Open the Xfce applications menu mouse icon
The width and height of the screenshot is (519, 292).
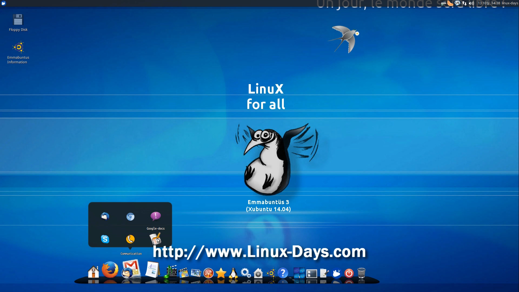pyautogui.click(x=4, y=3)
